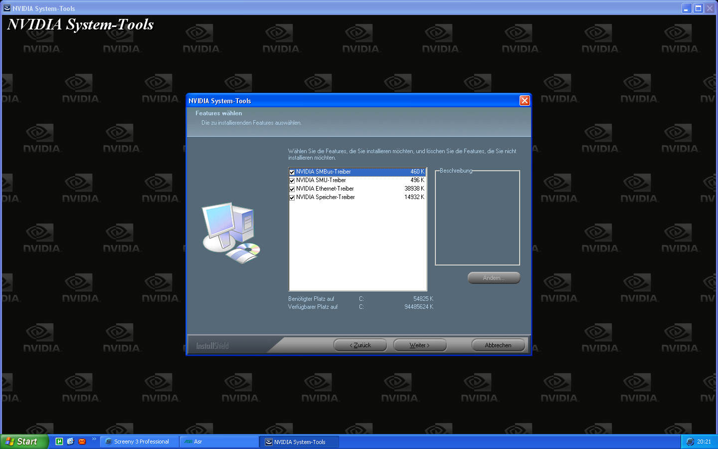Launch the blue quick-launch icon beside the envelope
This screenshot has height=449, width=718.
pos(70,441)
